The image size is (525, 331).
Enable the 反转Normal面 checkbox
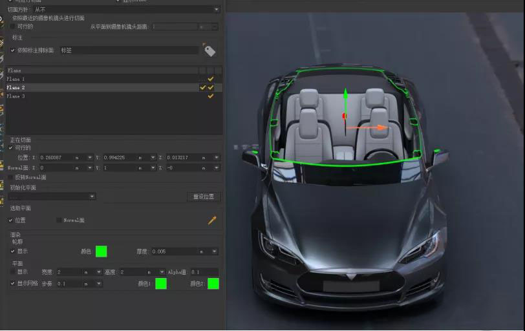coord(11,177)
